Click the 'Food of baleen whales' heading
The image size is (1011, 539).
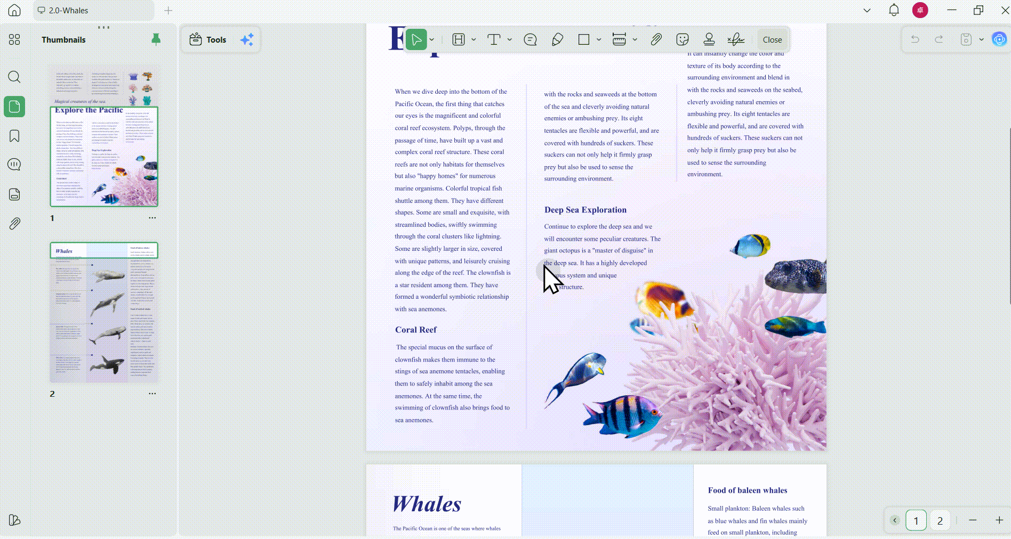[748, 491]
